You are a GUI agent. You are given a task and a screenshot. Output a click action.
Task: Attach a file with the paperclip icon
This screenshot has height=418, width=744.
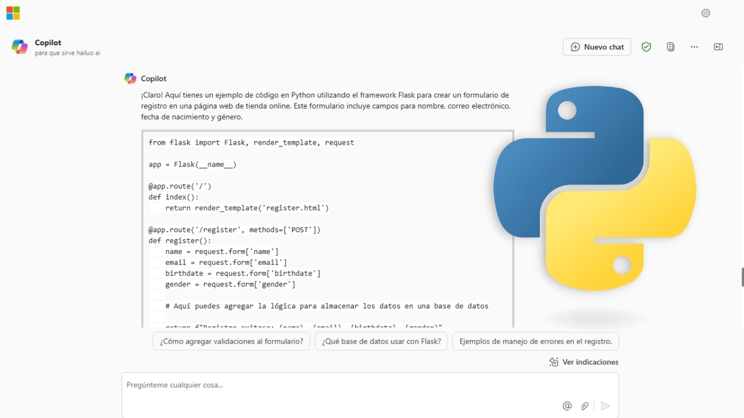point(585,406)
